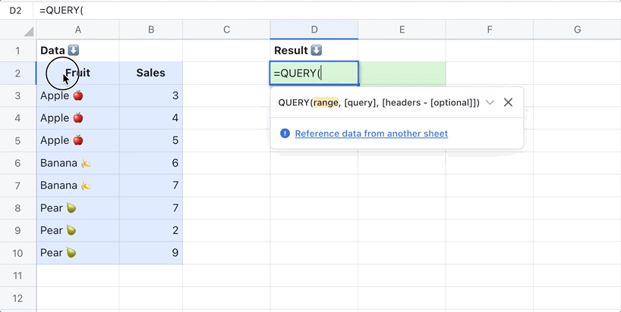This screenshot has height=312, width=621.
Task: Select column A header
Action: point(77,30)
